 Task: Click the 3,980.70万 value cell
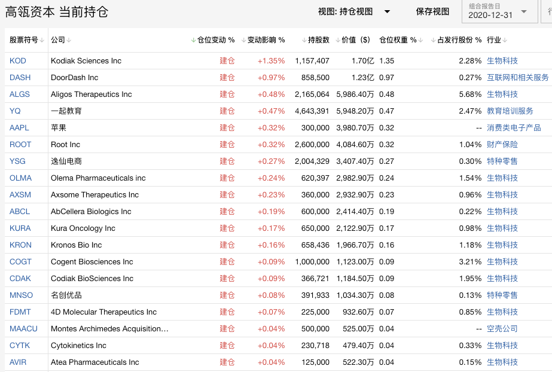(355, 128)
